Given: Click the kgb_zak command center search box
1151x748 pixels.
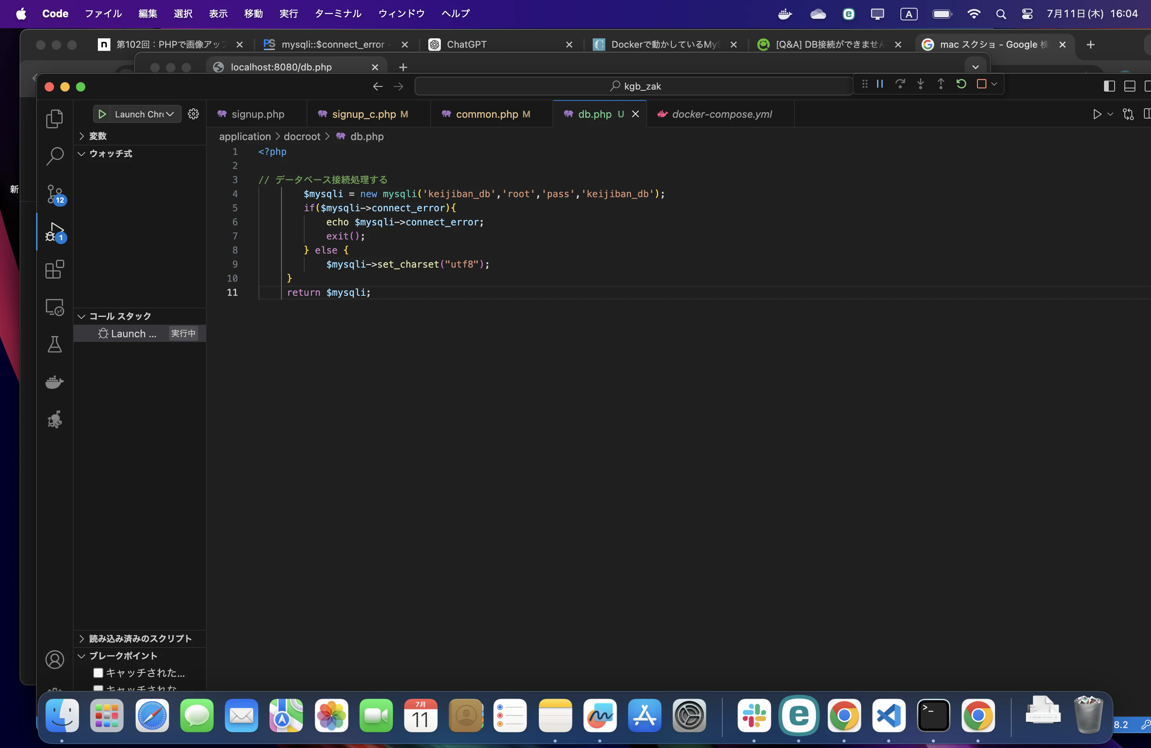Looking at the screenshot, I should click(x=633, y=86).
